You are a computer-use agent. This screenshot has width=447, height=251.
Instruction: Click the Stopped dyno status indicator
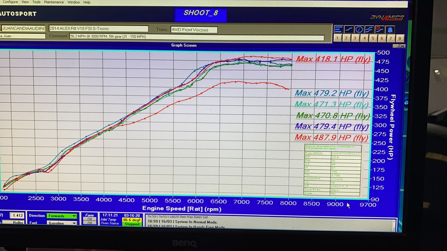point(132,224)
